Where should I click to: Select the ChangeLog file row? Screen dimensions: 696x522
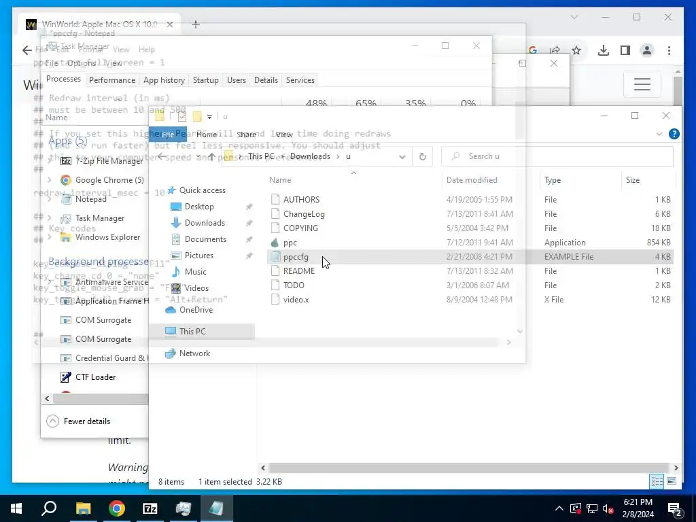coord(470,214)
